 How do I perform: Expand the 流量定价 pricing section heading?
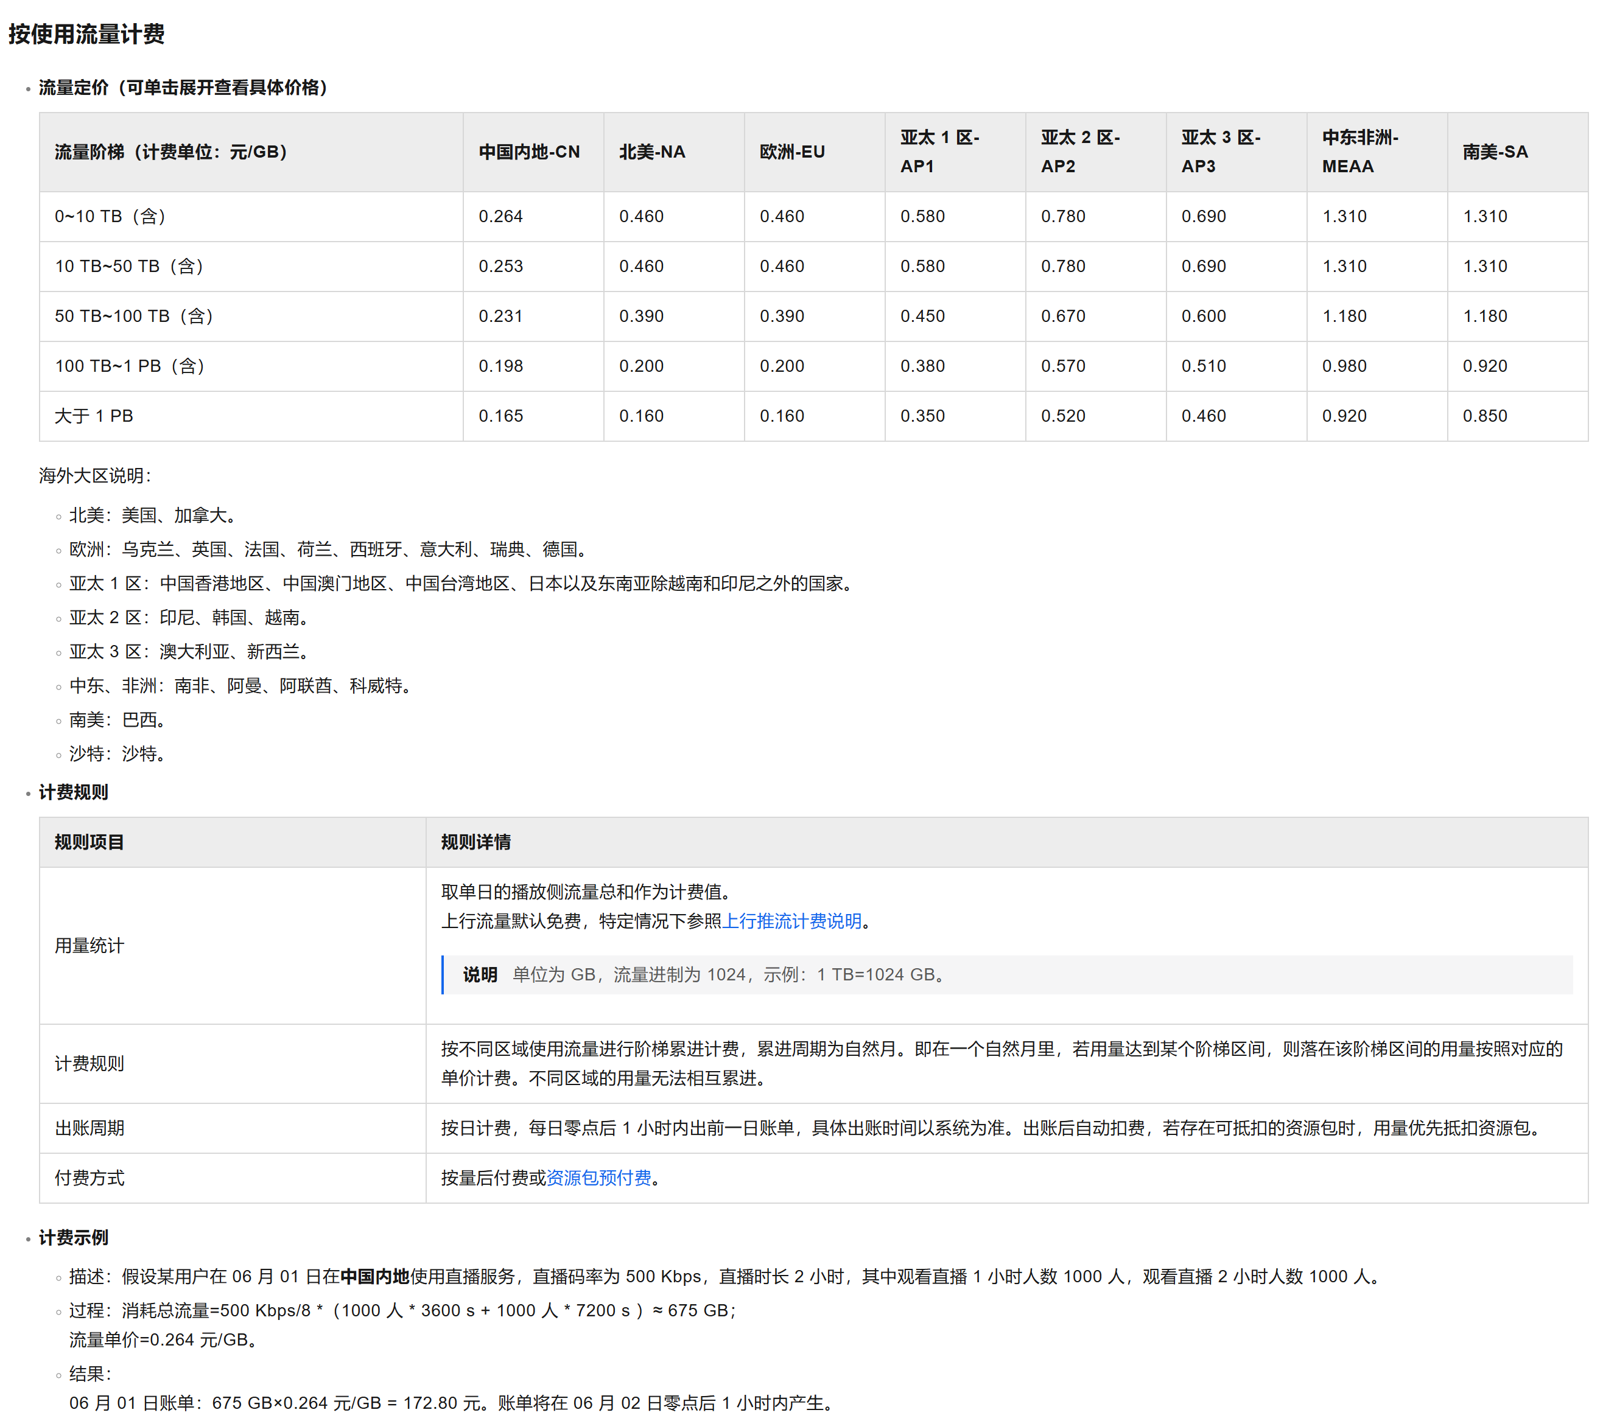(183, 87)
